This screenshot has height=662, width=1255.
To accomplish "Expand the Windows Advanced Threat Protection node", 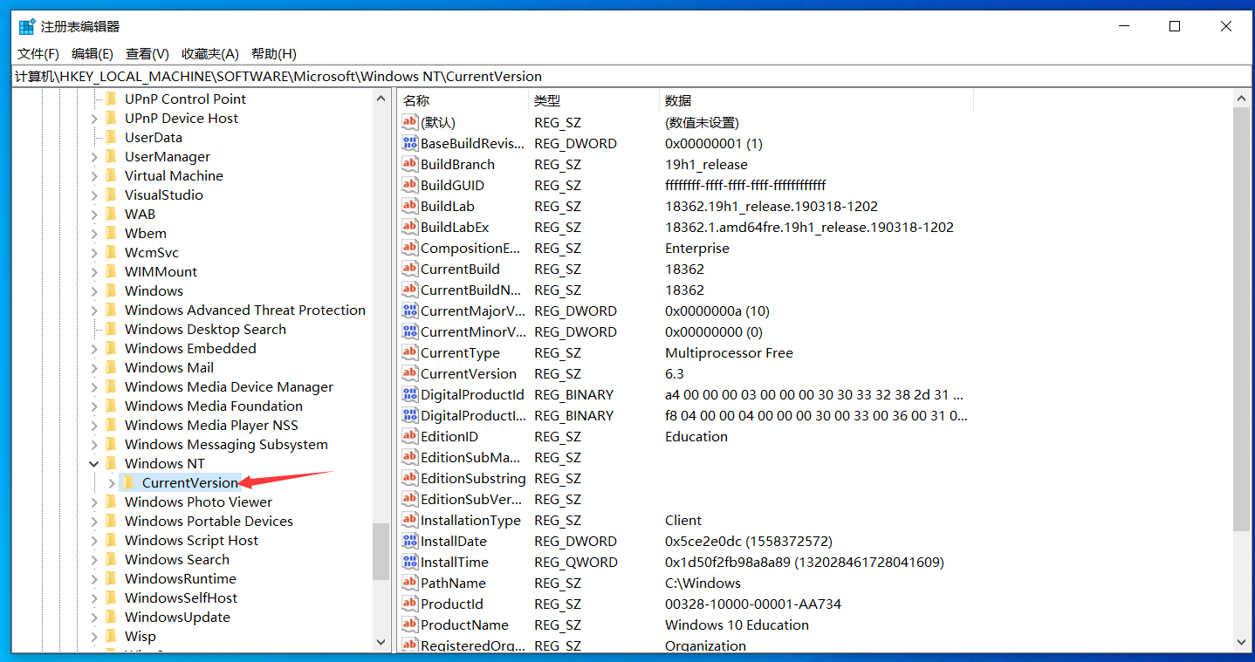I will coord(94,310).
